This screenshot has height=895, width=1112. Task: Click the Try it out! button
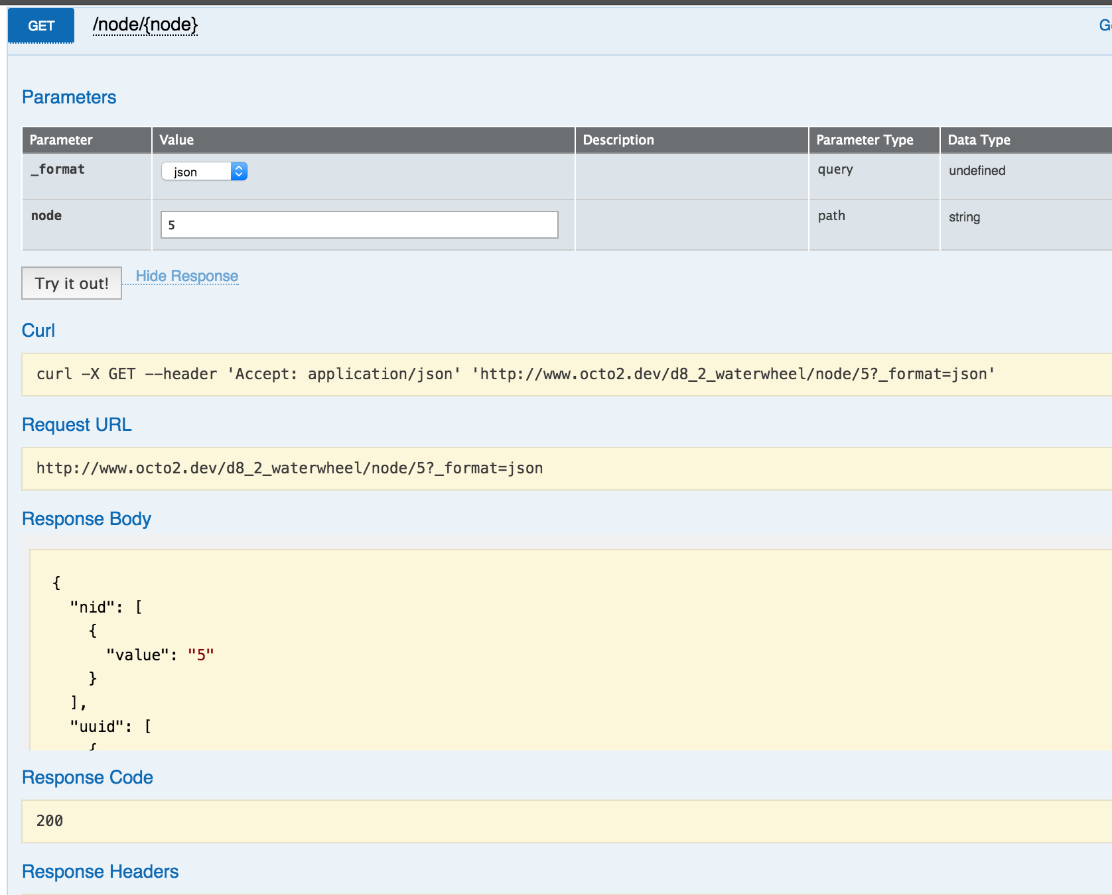click(71, 283)
